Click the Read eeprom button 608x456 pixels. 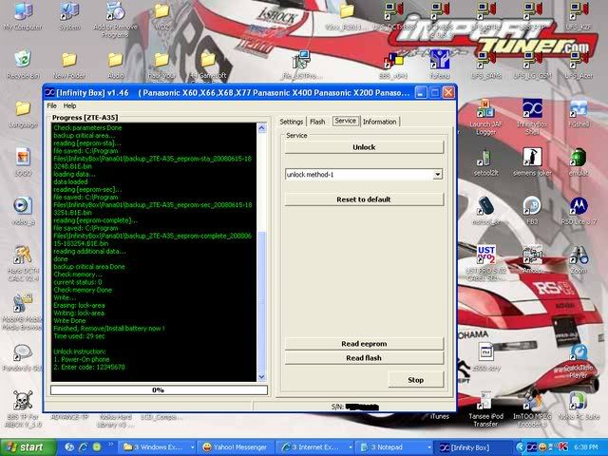pyautogui.click(x=364, y=344)
